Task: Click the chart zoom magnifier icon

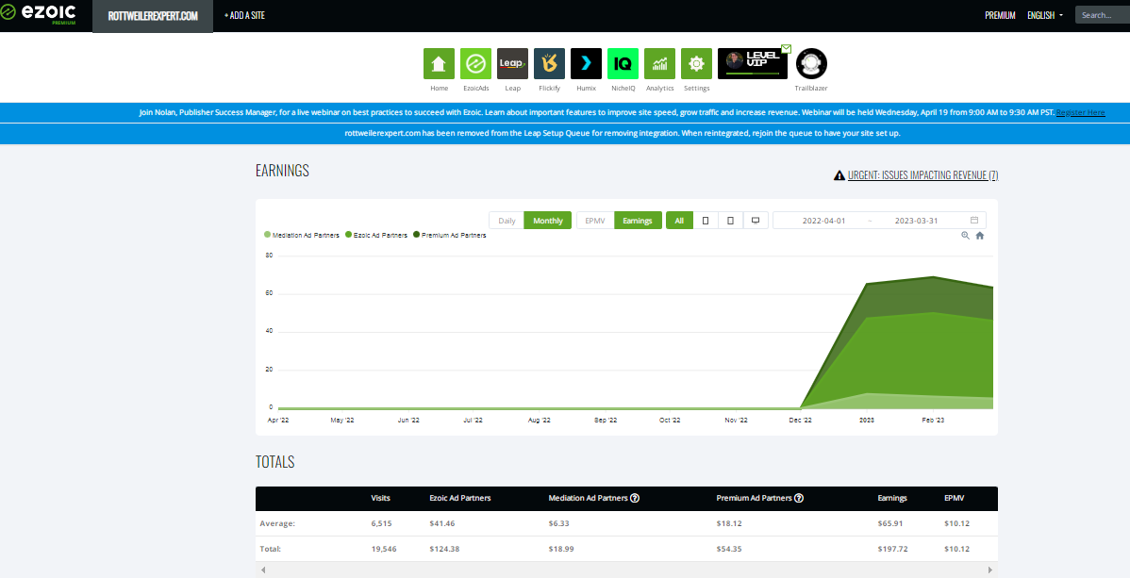Action: coord(965,236)
